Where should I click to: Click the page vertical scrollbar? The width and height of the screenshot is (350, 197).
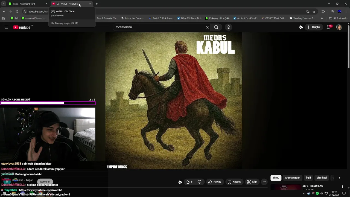click(348, 47)
